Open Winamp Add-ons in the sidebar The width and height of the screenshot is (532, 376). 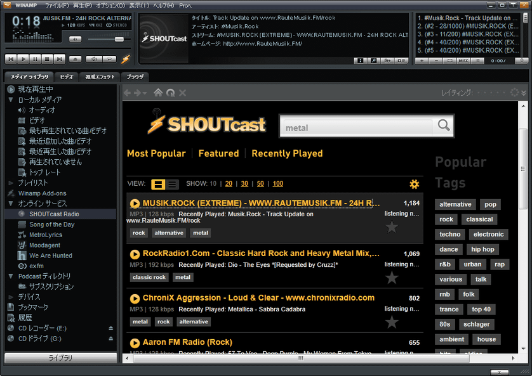pos(42,193)
